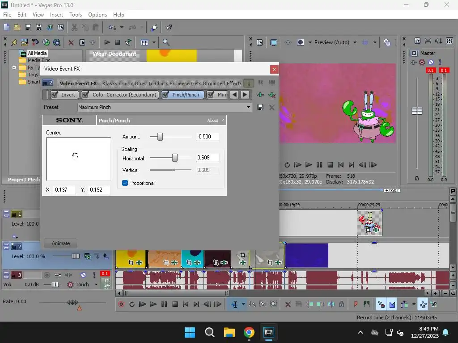The image size is (458, 343).
Task: Click the Record button in transport bar
Action: click(x=121, y=304)
